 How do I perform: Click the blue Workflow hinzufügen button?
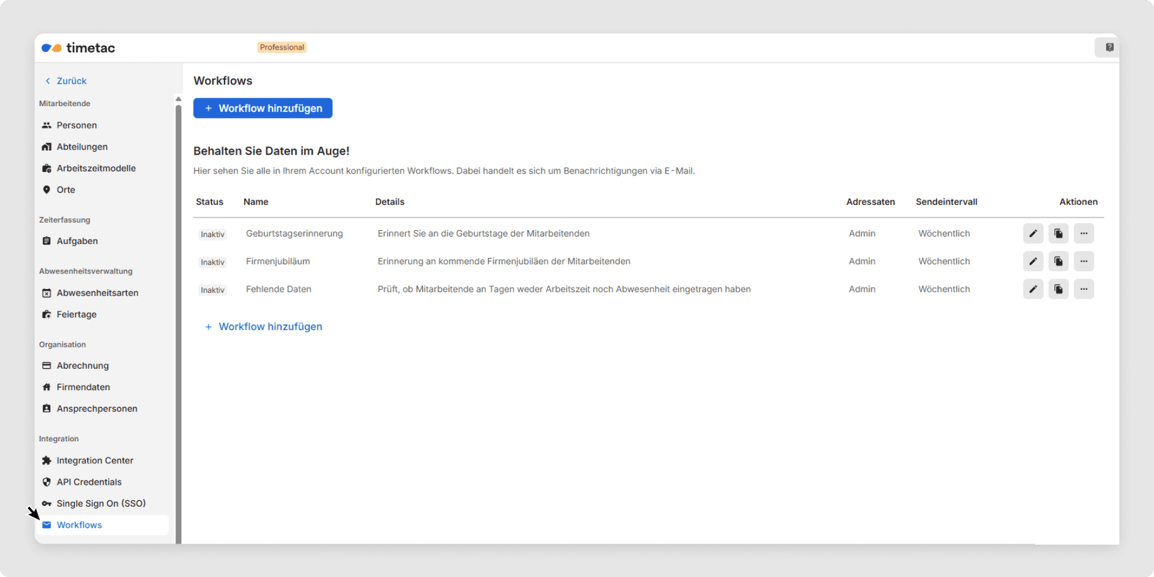(x=263, y=108)
